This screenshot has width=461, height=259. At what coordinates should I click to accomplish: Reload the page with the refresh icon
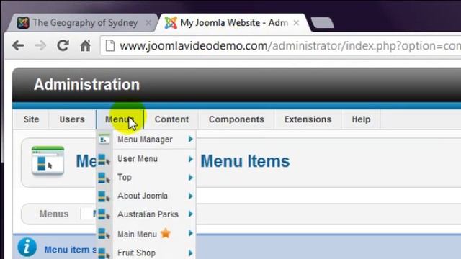63,45
